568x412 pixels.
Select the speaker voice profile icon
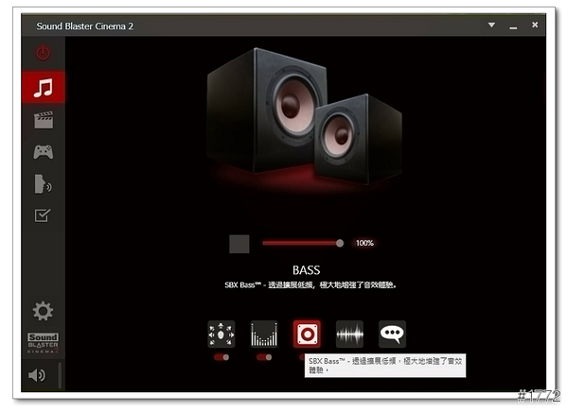(x=43, y=183)
